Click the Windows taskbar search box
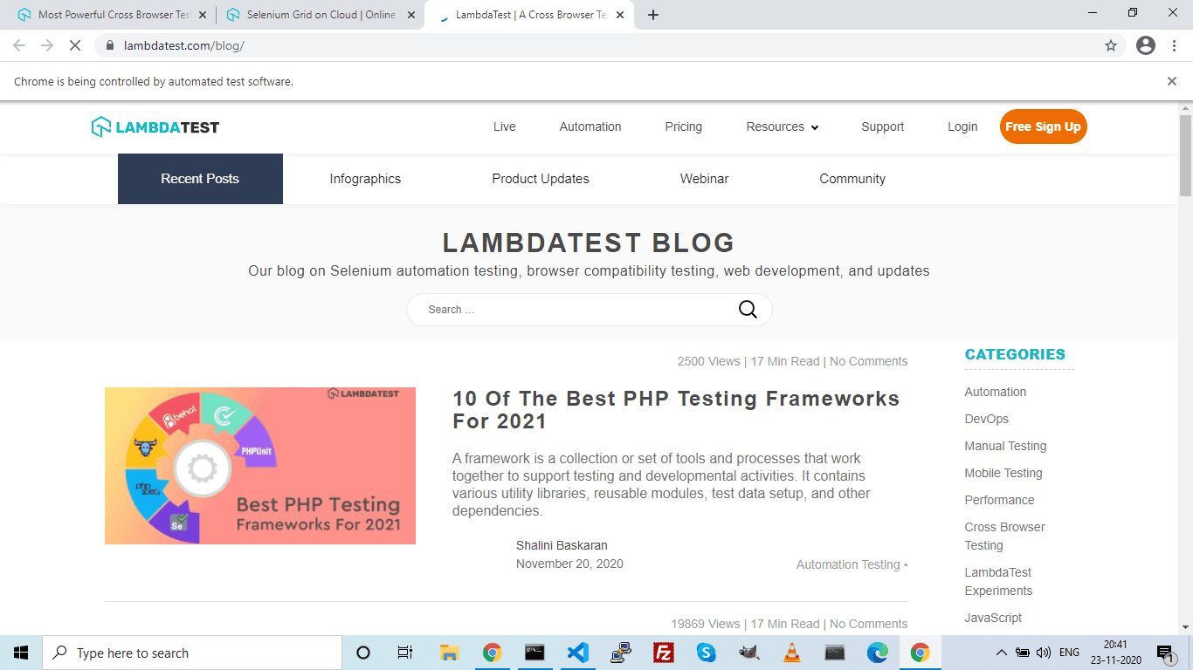 (192, 653)
